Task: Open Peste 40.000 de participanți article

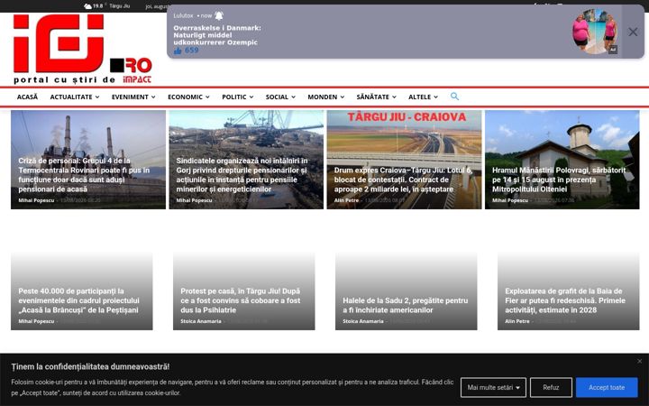Action: [x=78, y=300]
